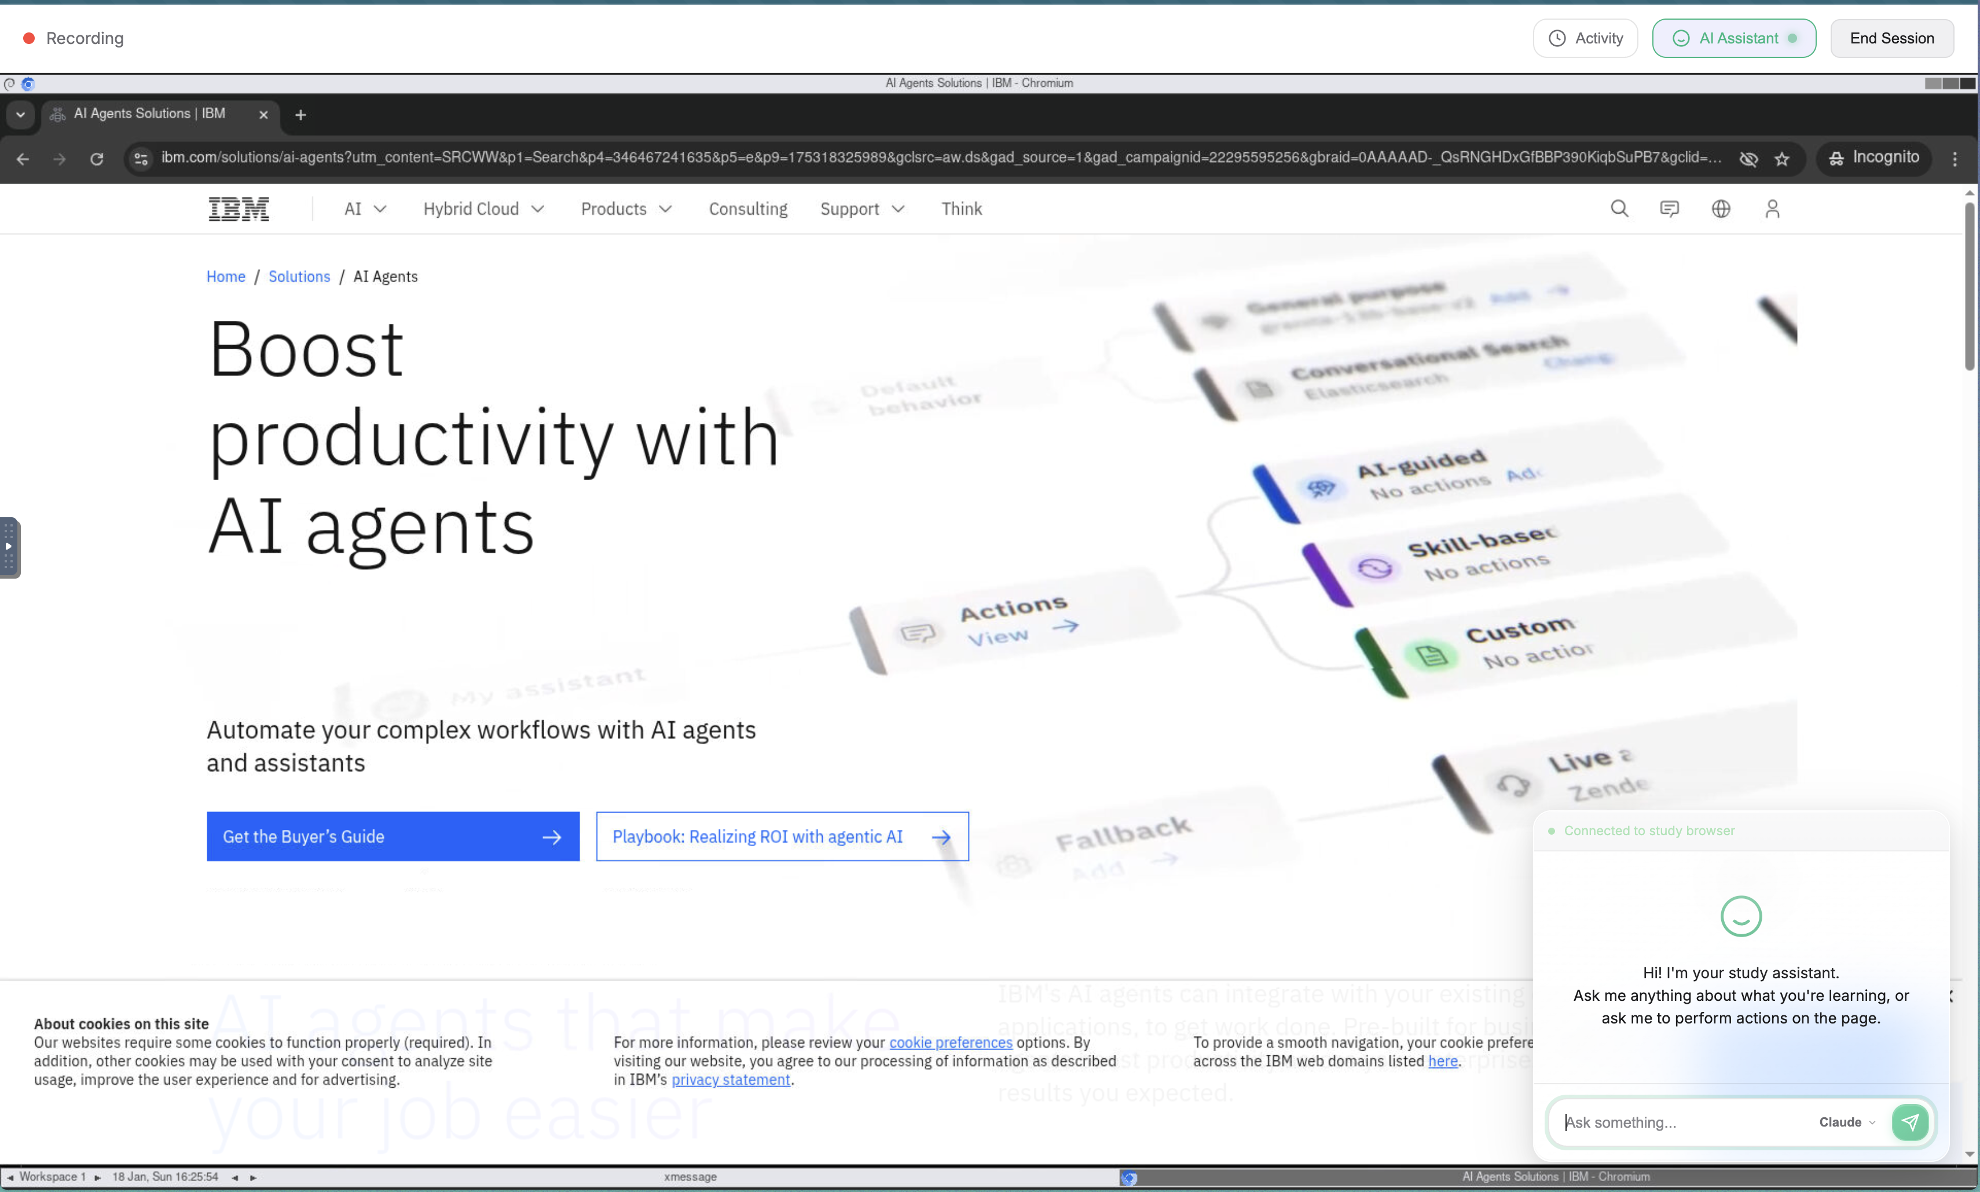Open the user profile icon
This screenshot has width=1980, height=1192.
[1772, 209]
